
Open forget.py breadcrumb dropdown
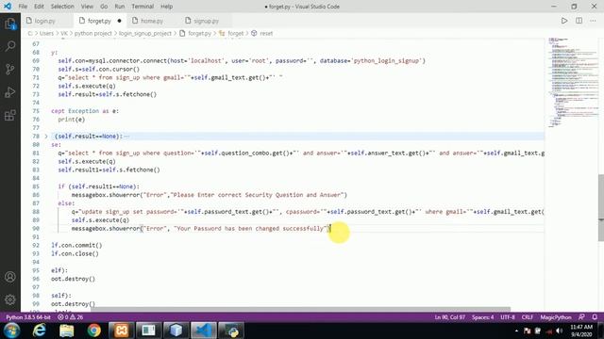199,34
